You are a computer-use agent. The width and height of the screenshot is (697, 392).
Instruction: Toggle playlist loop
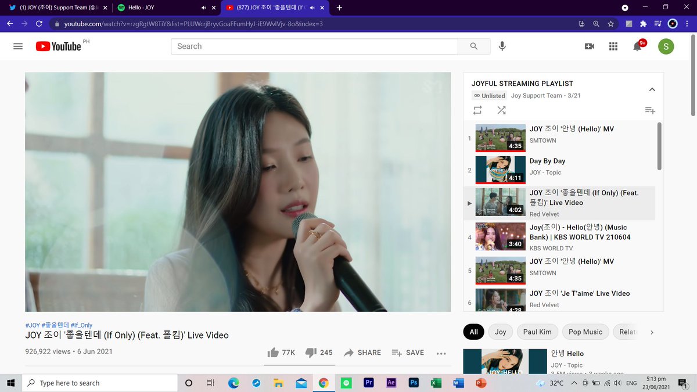click(x=477, y=110)
